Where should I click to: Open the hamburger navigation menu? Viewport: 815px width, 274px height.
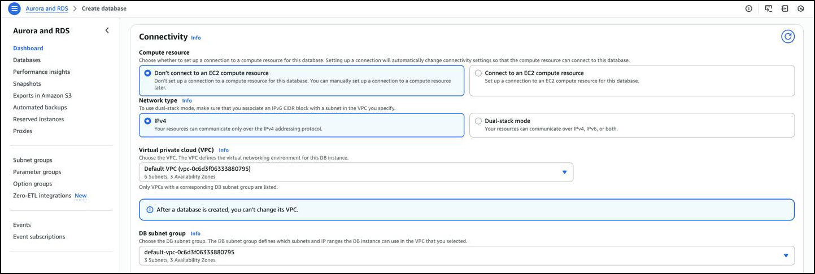coord(14,8)
